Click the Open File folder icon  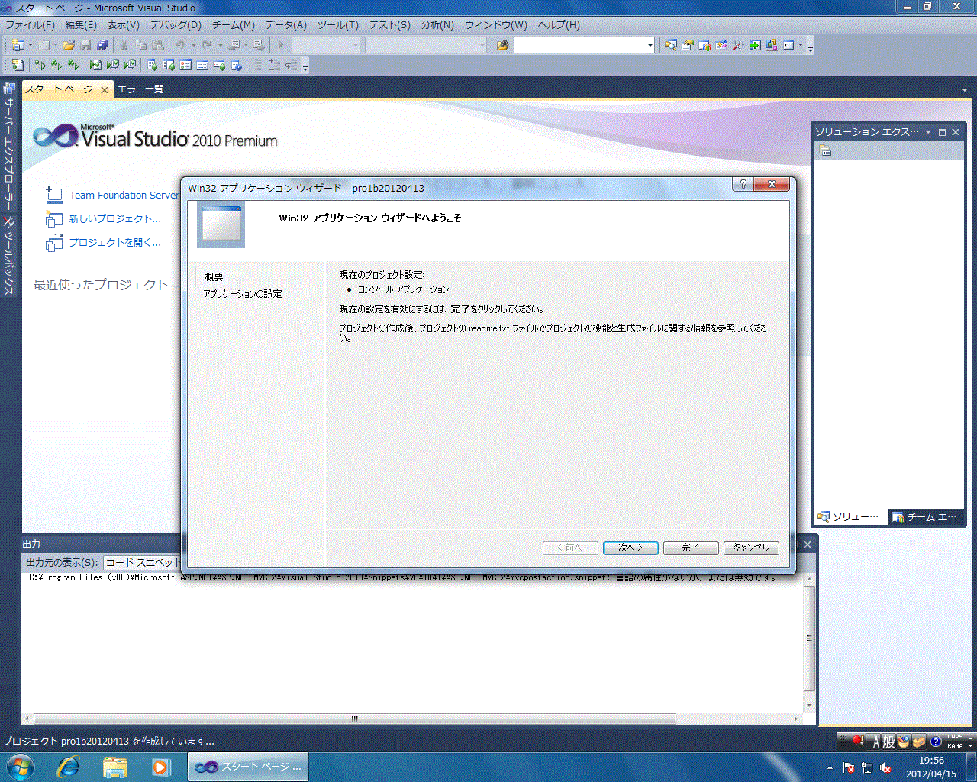point(69,45)
